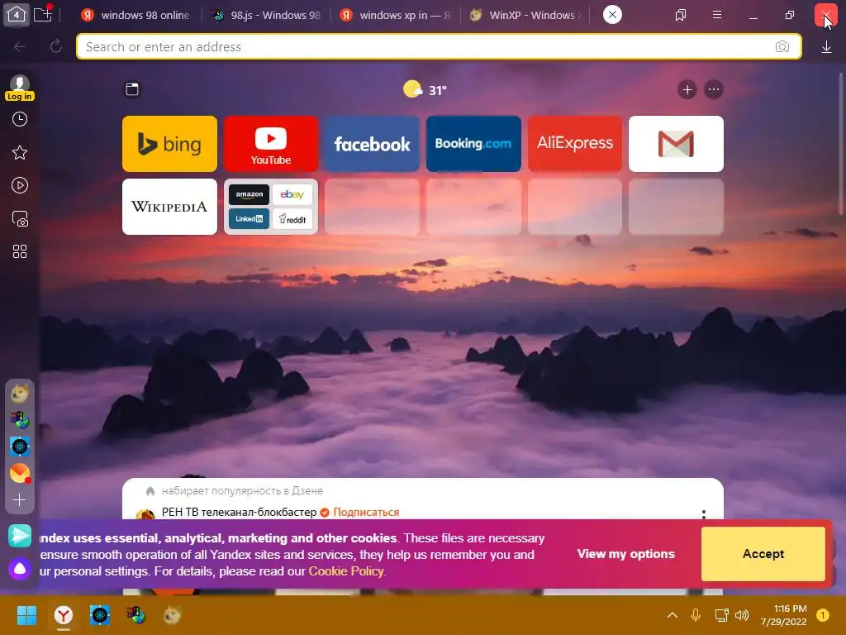Switch to the 'windows 98 online' tab

click(x=135, y=15)
